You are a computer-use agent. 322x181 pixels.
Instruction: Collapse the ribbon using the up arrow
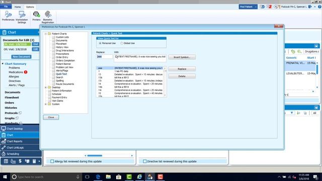[x=315, y=7]
